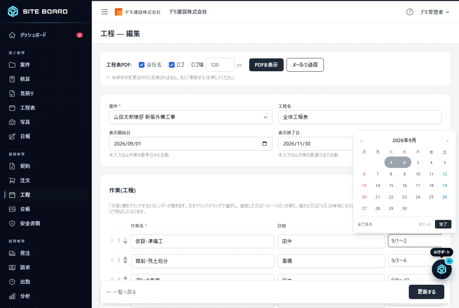Click the PDFを表示 button
Image resolution: width=459 pixels, height=308 pixels.
(266, 65)
